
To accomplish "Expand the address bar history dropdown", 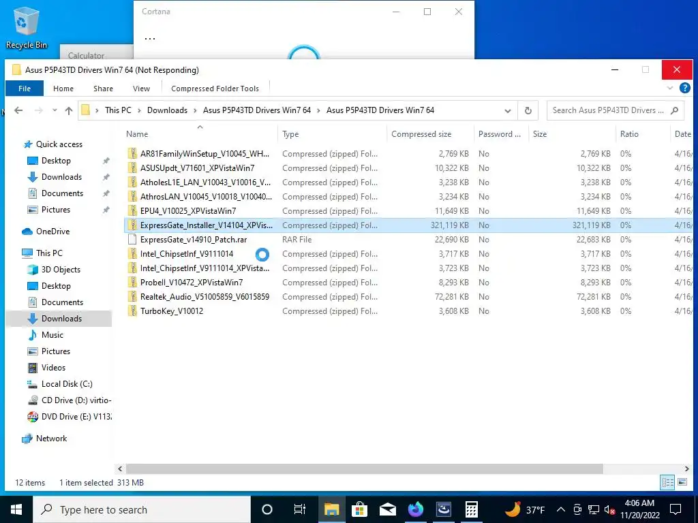I will pyautogui.click(x=507, y=111).
